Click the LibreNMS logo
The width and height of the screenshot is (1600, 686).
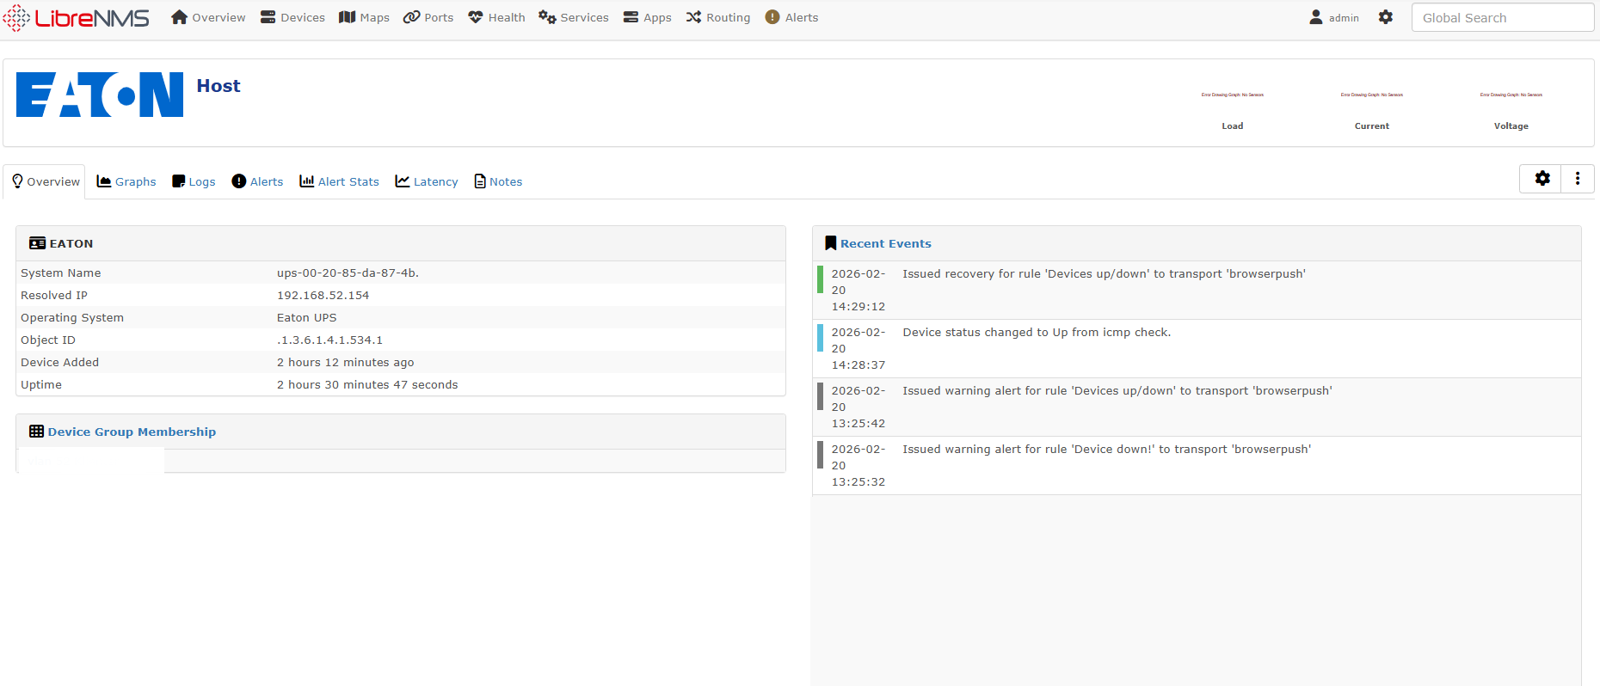(77, 18)
